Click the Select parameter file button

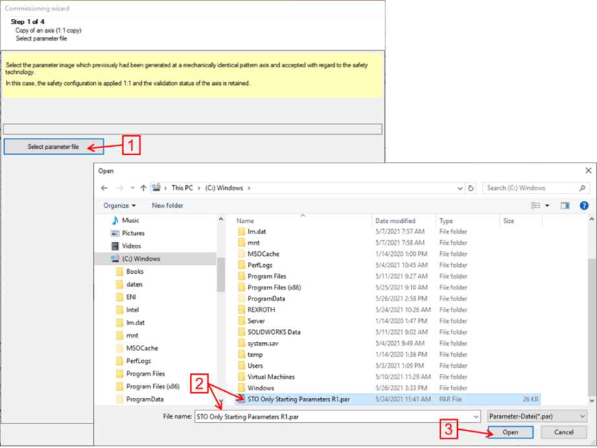[54, 146]
